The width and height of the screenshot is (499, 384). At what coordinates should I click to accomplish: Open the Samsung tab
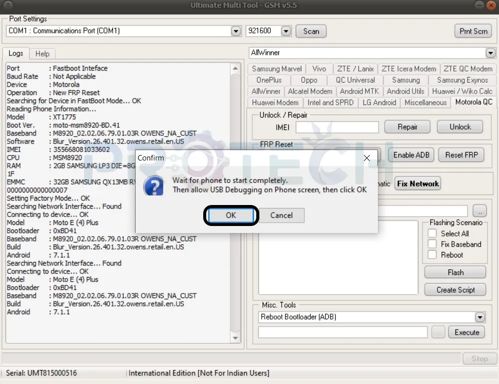tap(406, 80)
